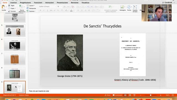Open Commenti in the status bar
The height and width of the screenshot is (100, 177).
[x=117, y=95]
